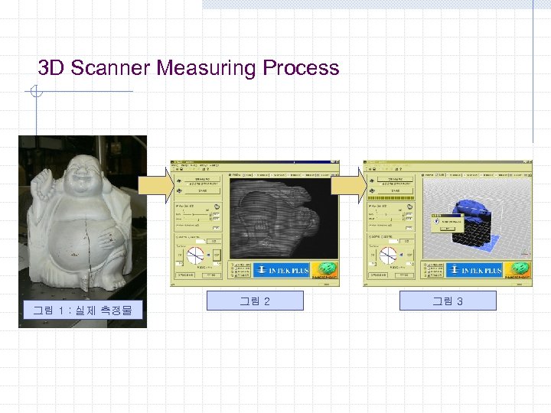Click the turntable angle dial in 그림 3 window
This screenshot has width=551, height=413.
(388, 255)
